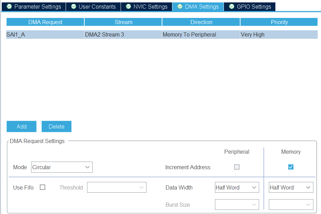
Task: Click the Stream column header
Action: coord(123,22)
